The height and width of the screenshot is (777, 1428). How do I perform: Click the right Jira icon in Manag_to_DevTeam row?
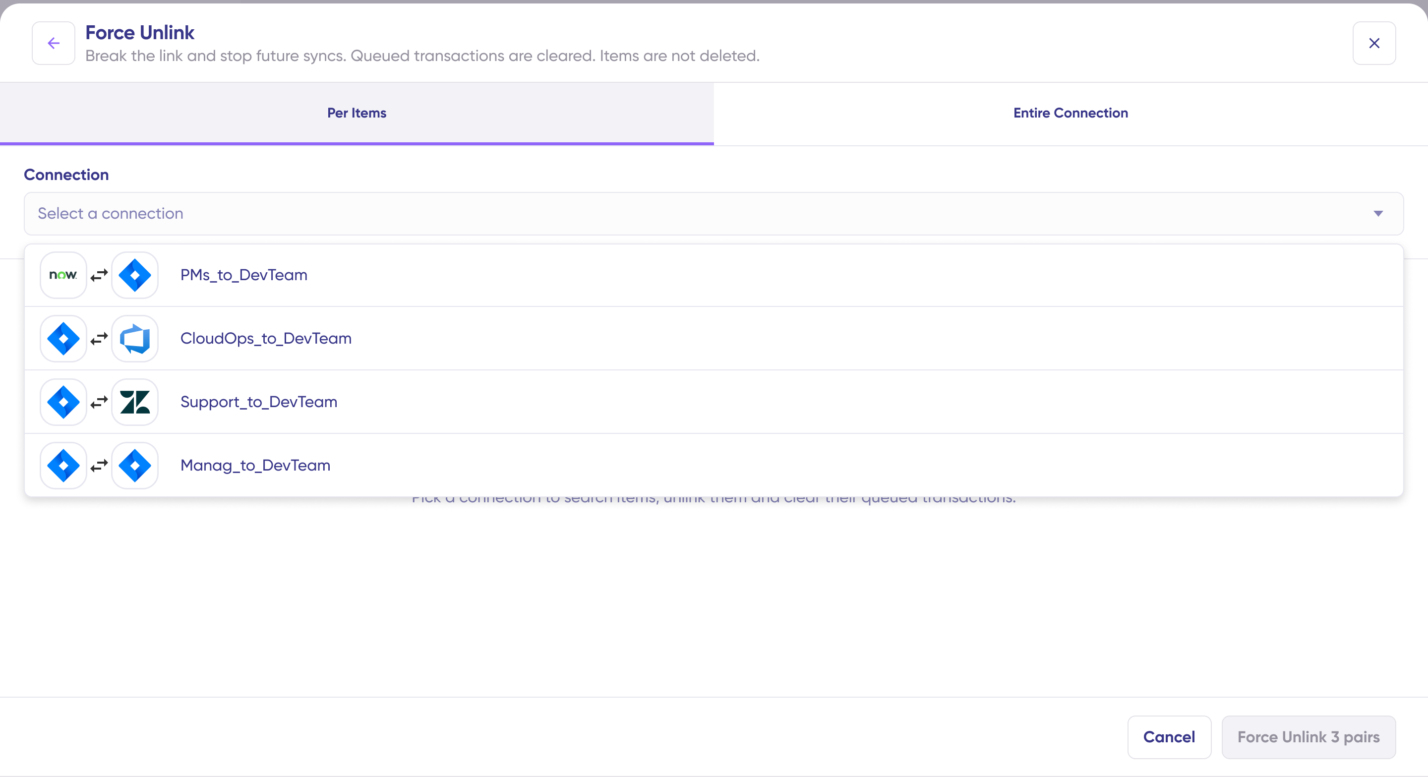coord(135,466)
